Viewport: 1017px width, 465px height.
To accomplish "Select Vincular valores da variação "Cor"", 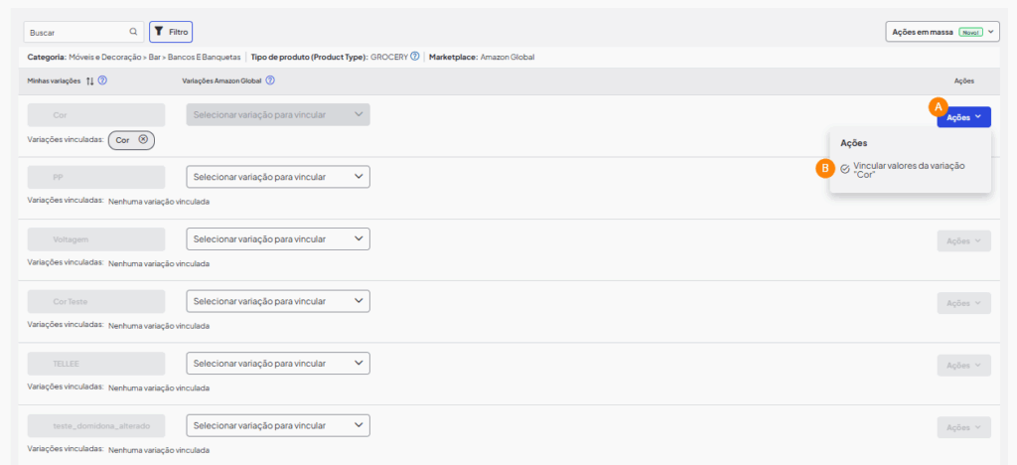I will pyautogui.click(x=909, y=170).
